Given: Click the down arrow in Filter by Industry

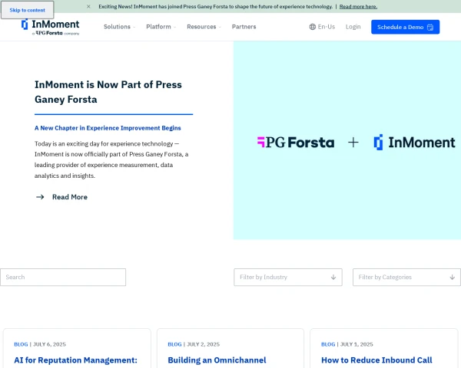Looking at the screenshot, I should point(333,277).
